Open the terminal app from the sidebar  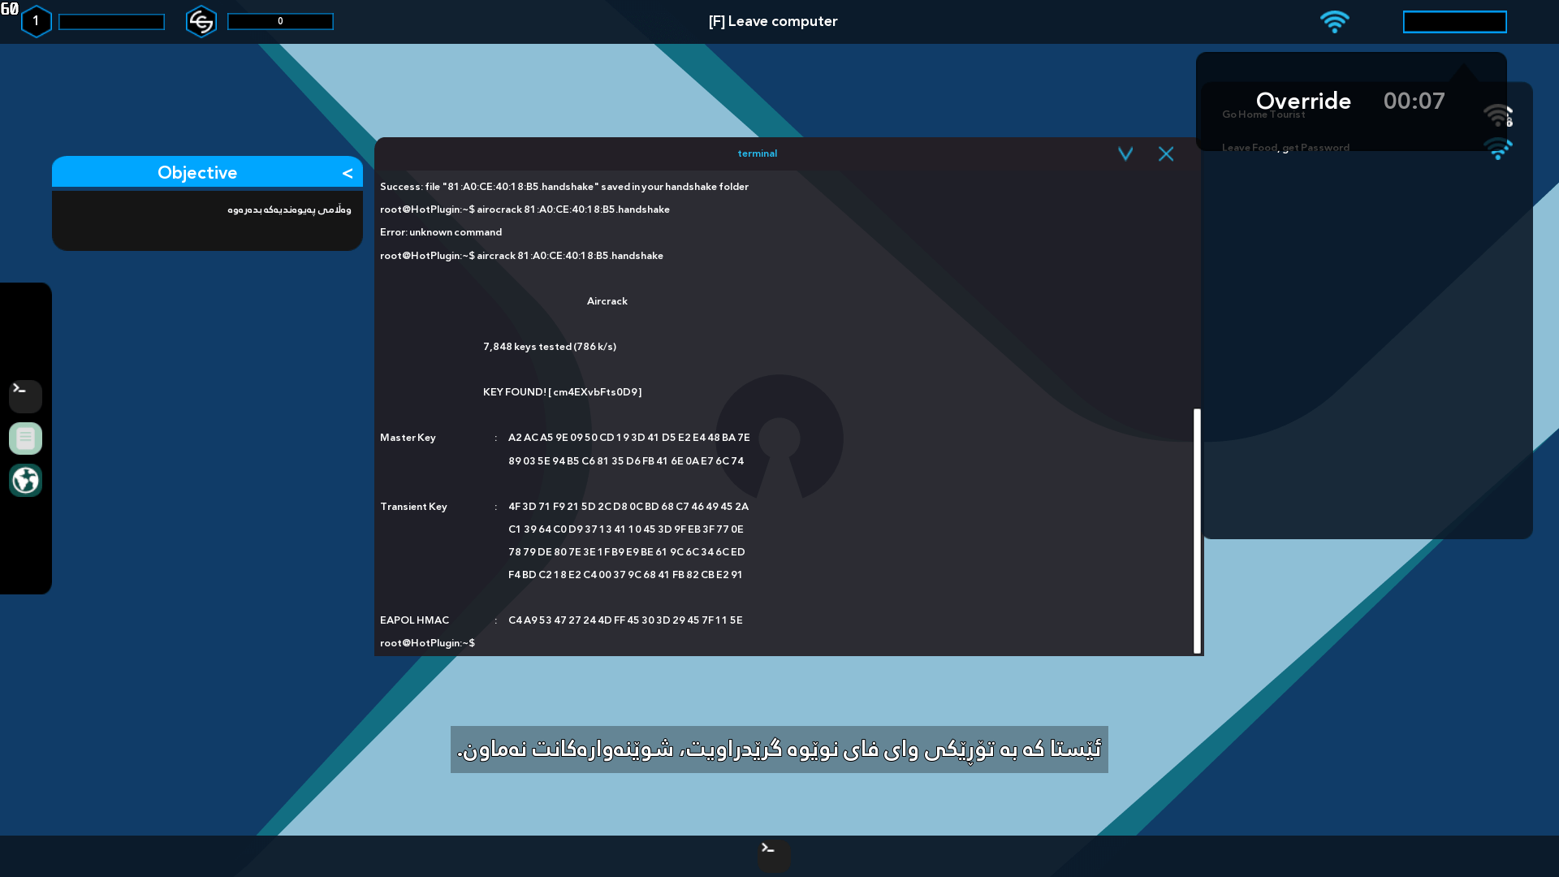[x=24, y=396]
